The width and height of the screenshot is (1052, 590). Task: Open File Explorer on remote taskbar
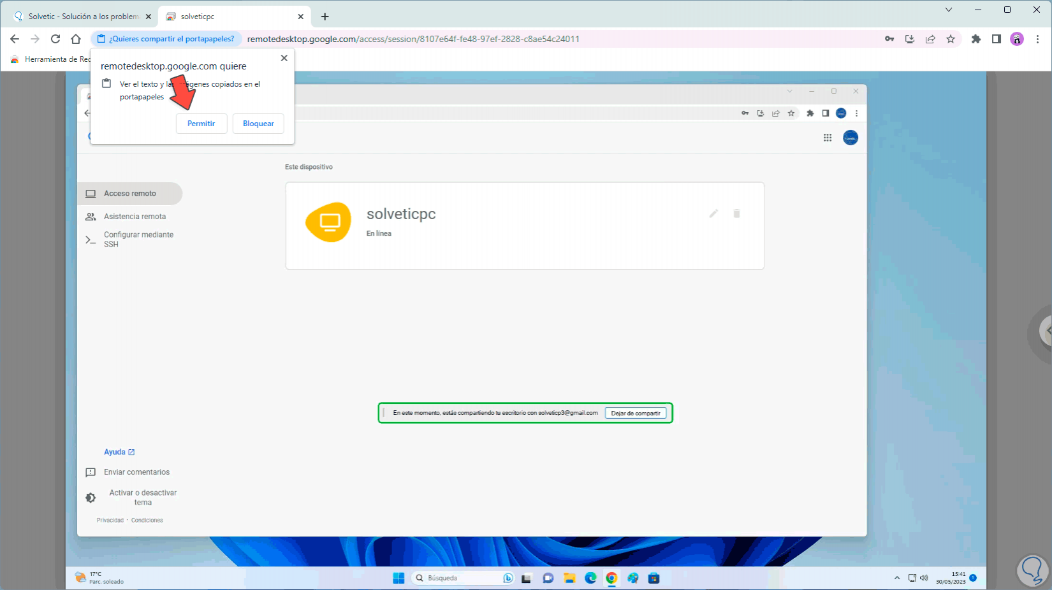click(x=569, y=578)
